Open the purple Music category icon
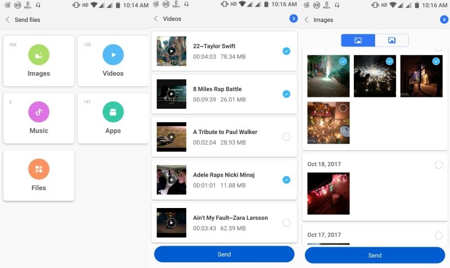 39,112
